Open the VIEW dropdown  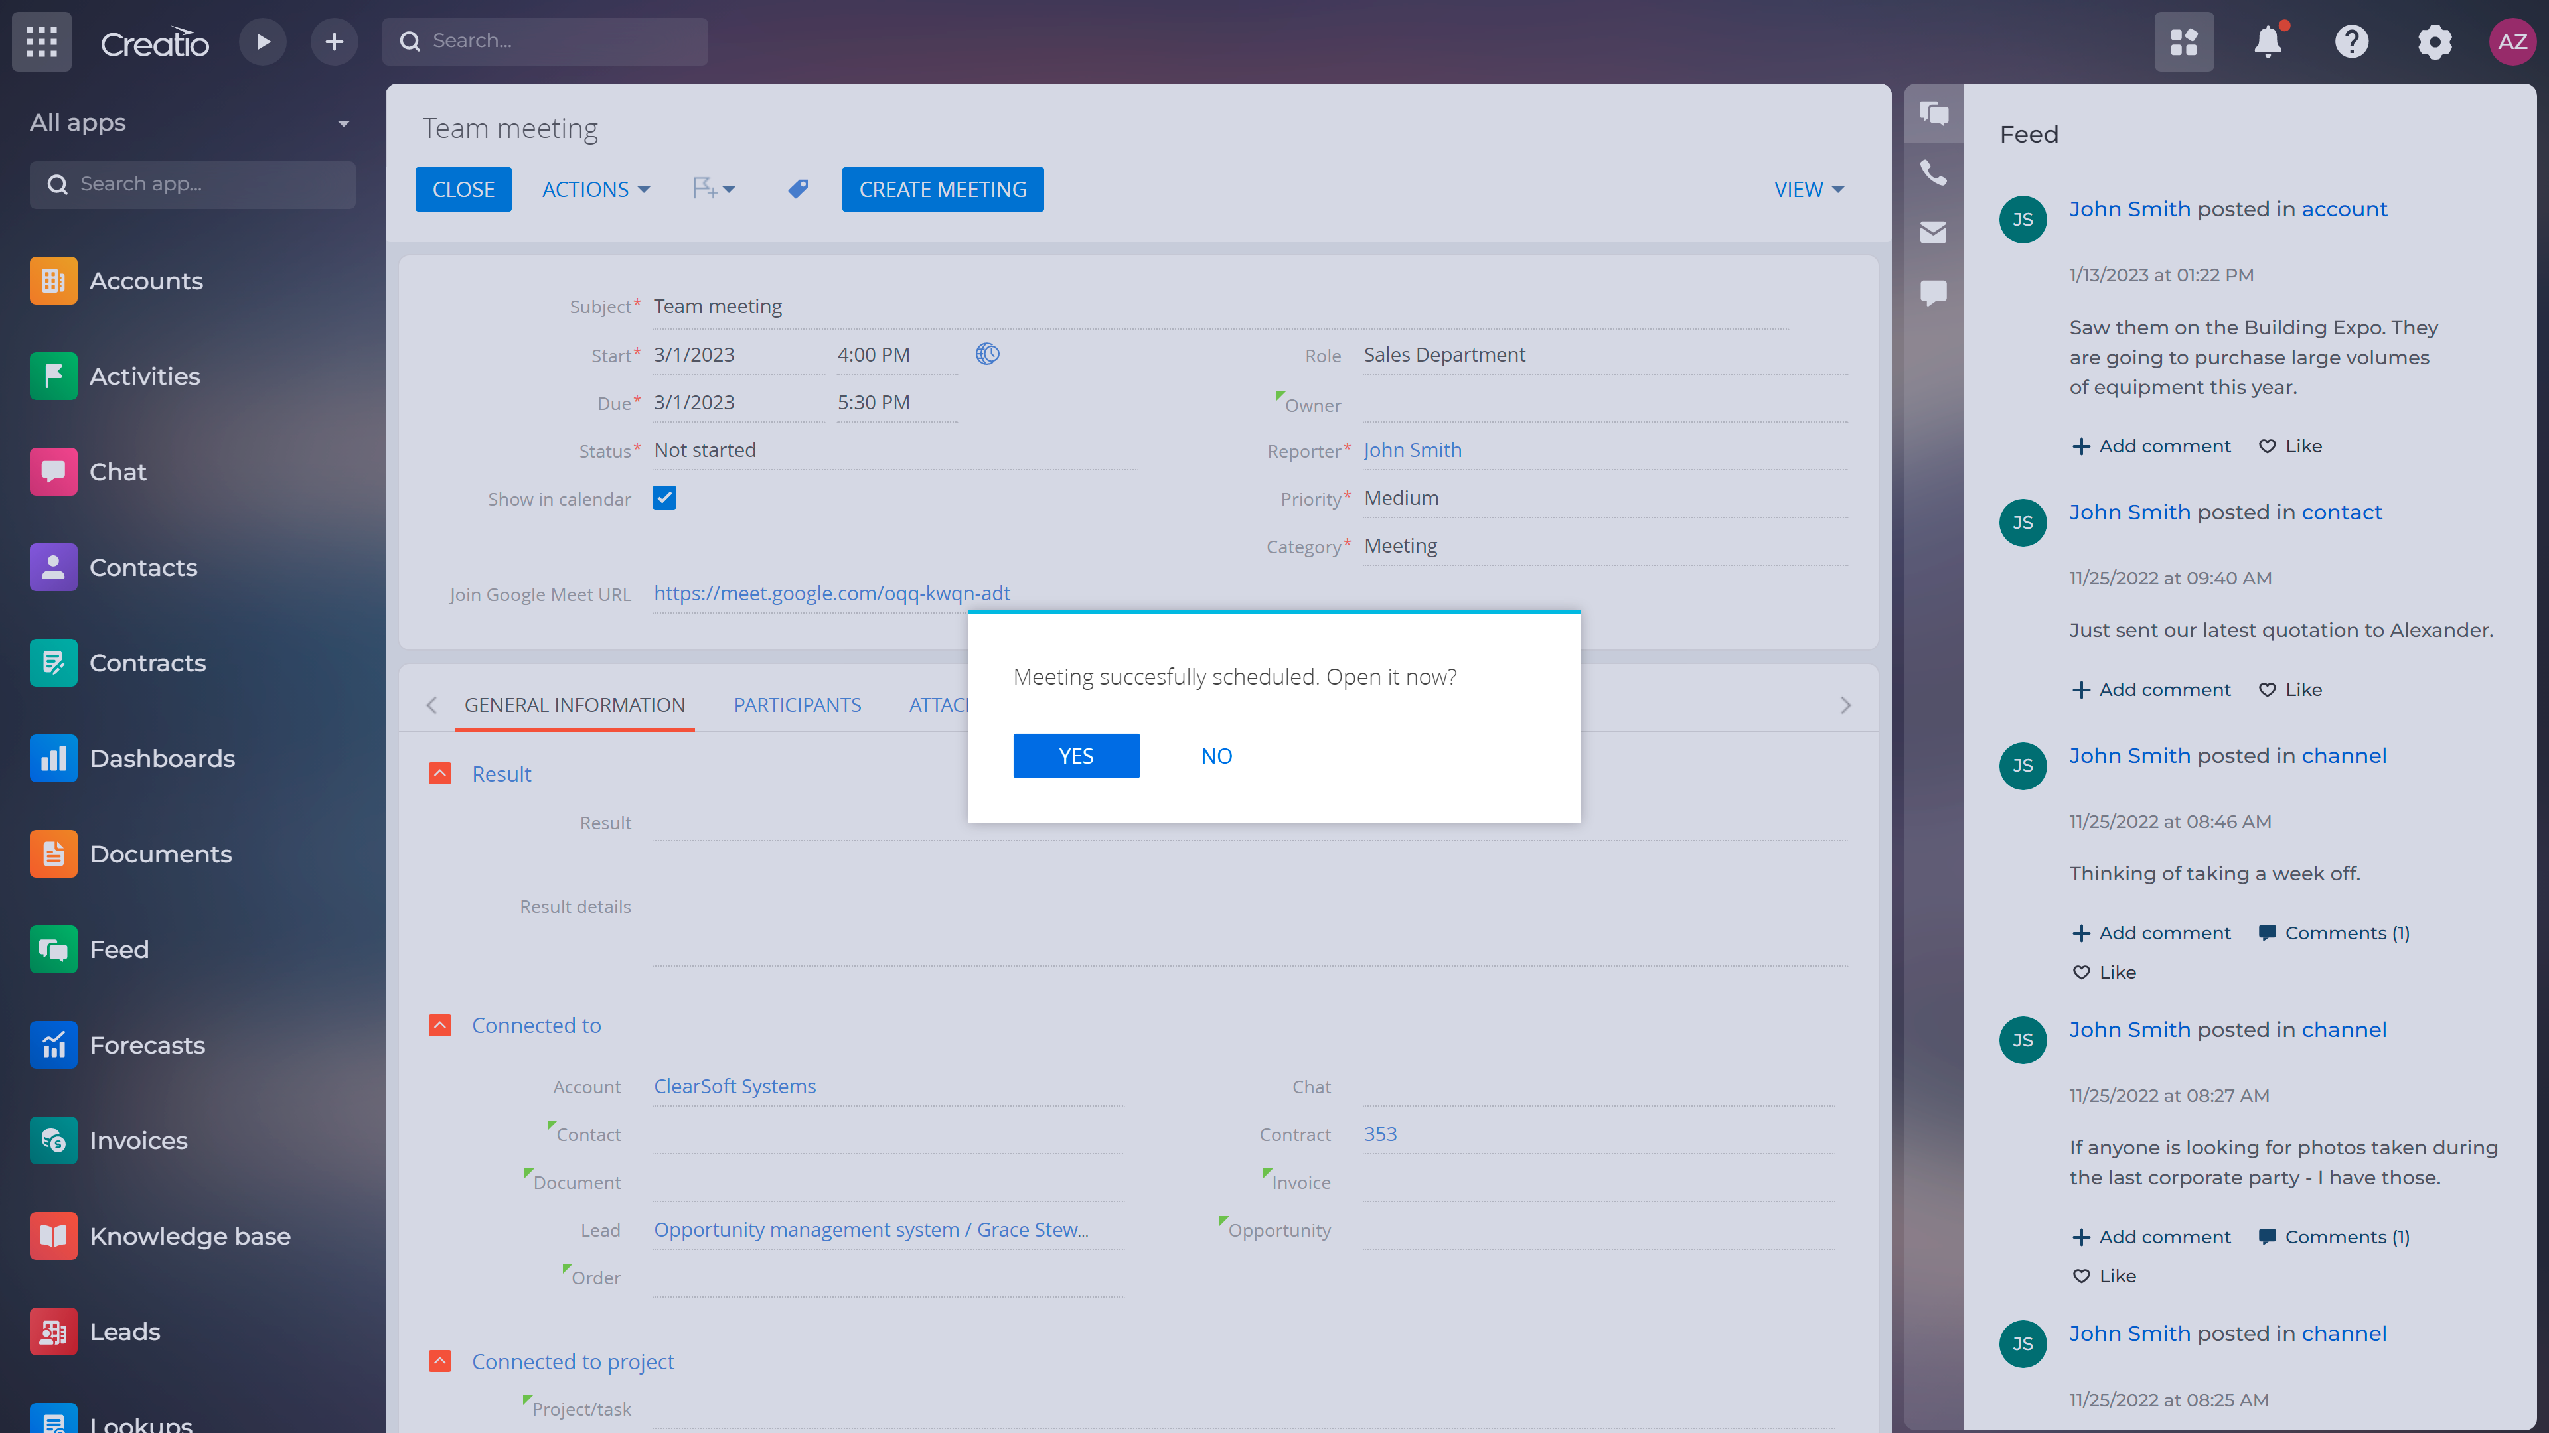coord(1809,189)
